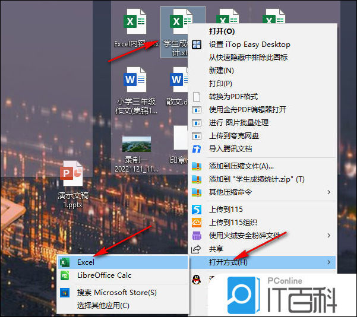The image size is (357, 317).
Task: Open the 打开方式(H) entry
Action: (x=263, y=262)
